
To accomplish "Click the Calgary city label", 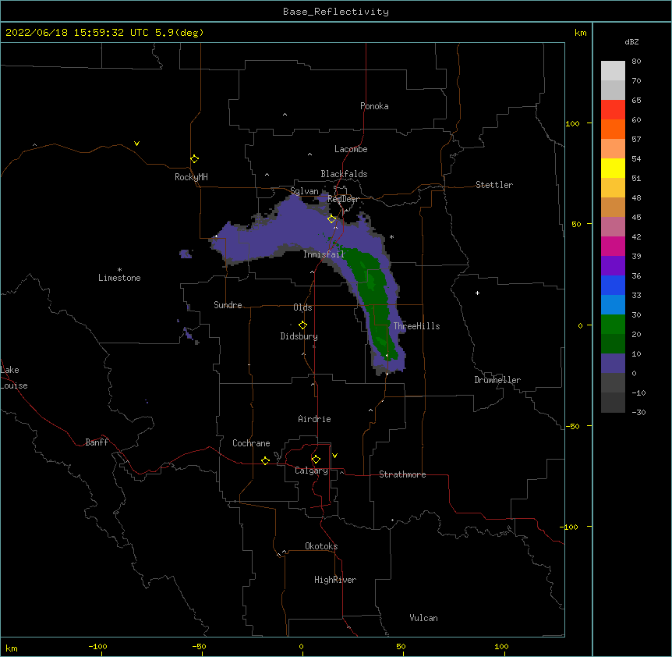I will (x=311, y=471).
